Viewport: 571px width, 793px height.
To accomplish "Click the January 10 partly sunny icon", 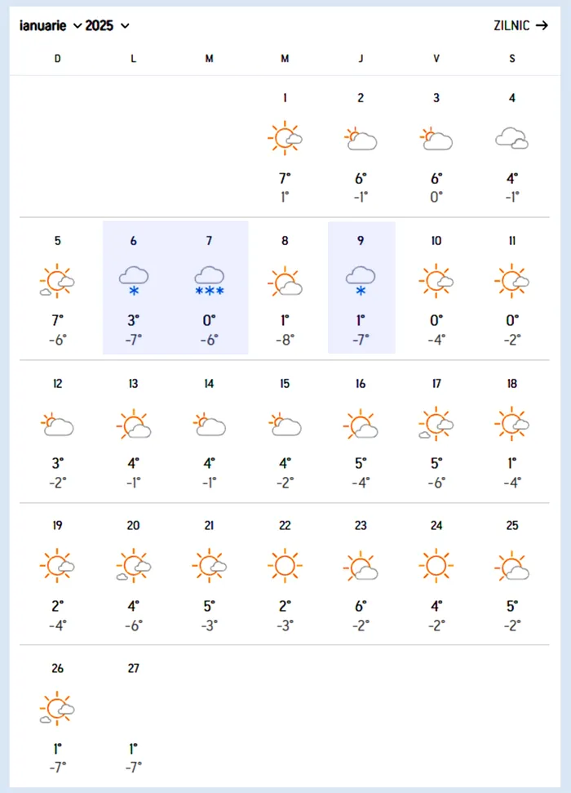I will tap(436, 281).
